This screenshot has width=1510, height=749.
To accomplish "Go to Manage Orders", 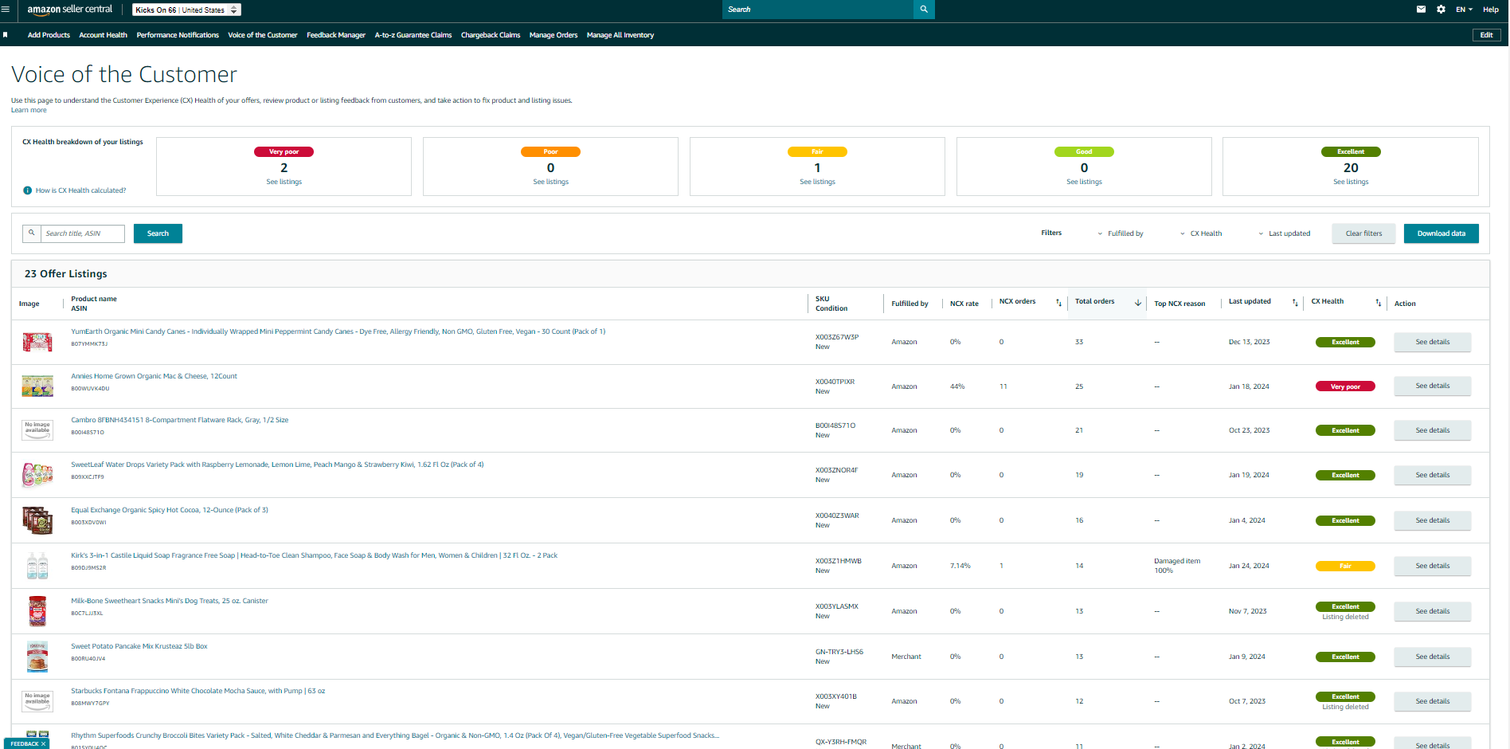I will [x=554, y=35].
